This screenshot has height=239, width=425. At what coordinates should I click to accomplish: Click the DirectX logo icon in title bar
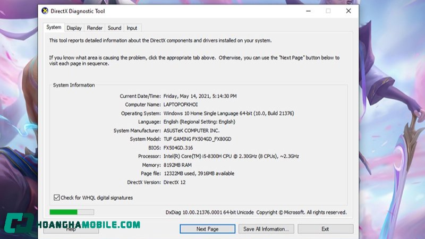click(x=45, y=11)
